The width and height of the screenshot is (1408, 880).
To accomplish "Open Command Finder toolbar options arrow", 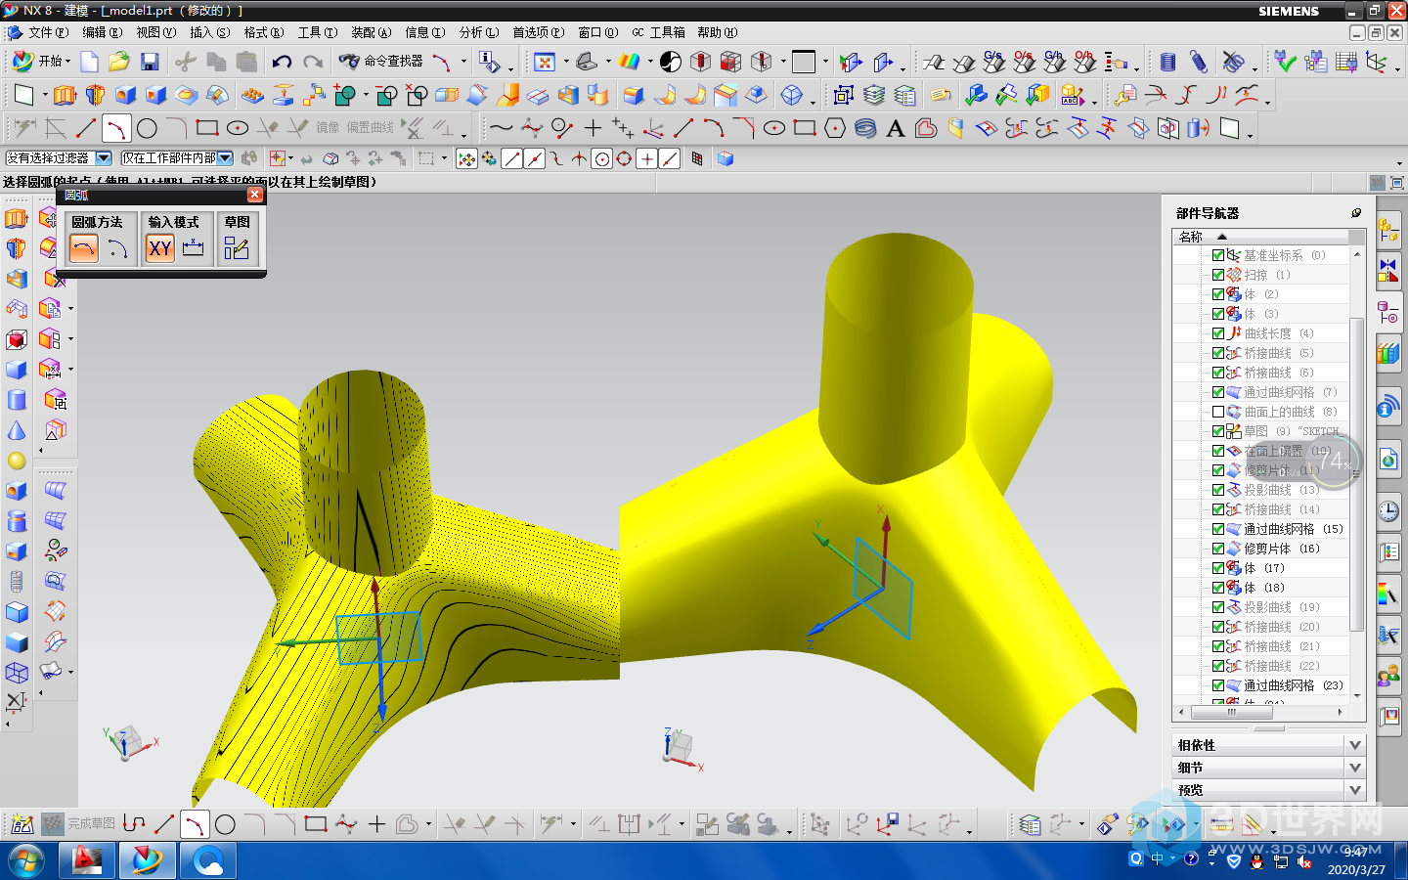I will point(463,62).
